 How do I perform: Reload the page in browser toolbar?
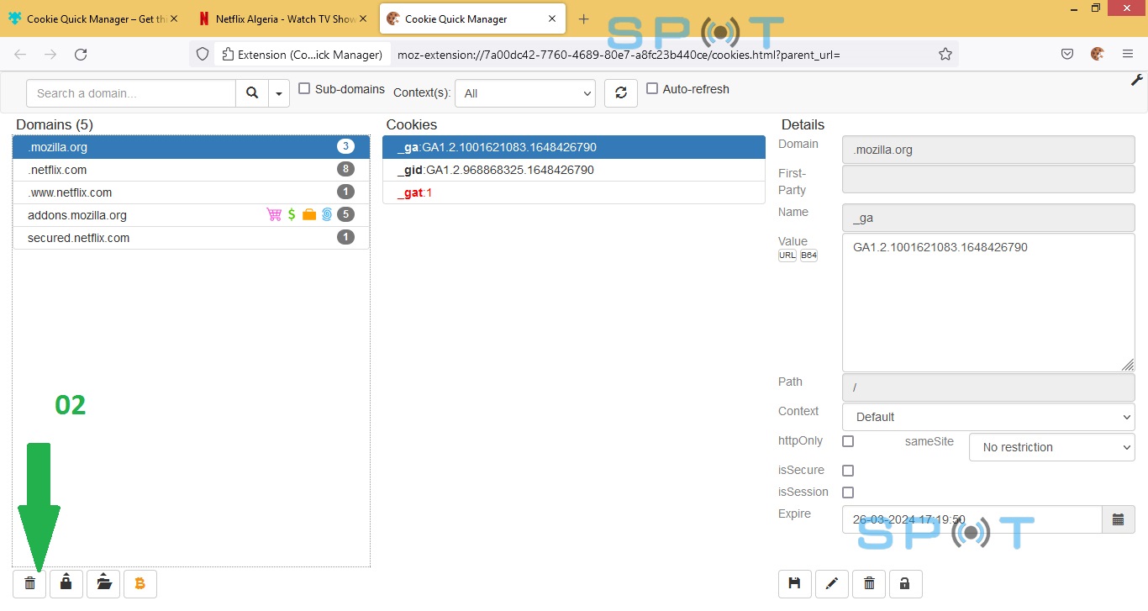pyautogui.click(x=81, y=55)
